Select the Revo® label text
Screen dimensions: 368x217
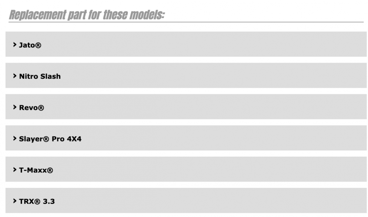pyautogui.click(x=31, y=108)
